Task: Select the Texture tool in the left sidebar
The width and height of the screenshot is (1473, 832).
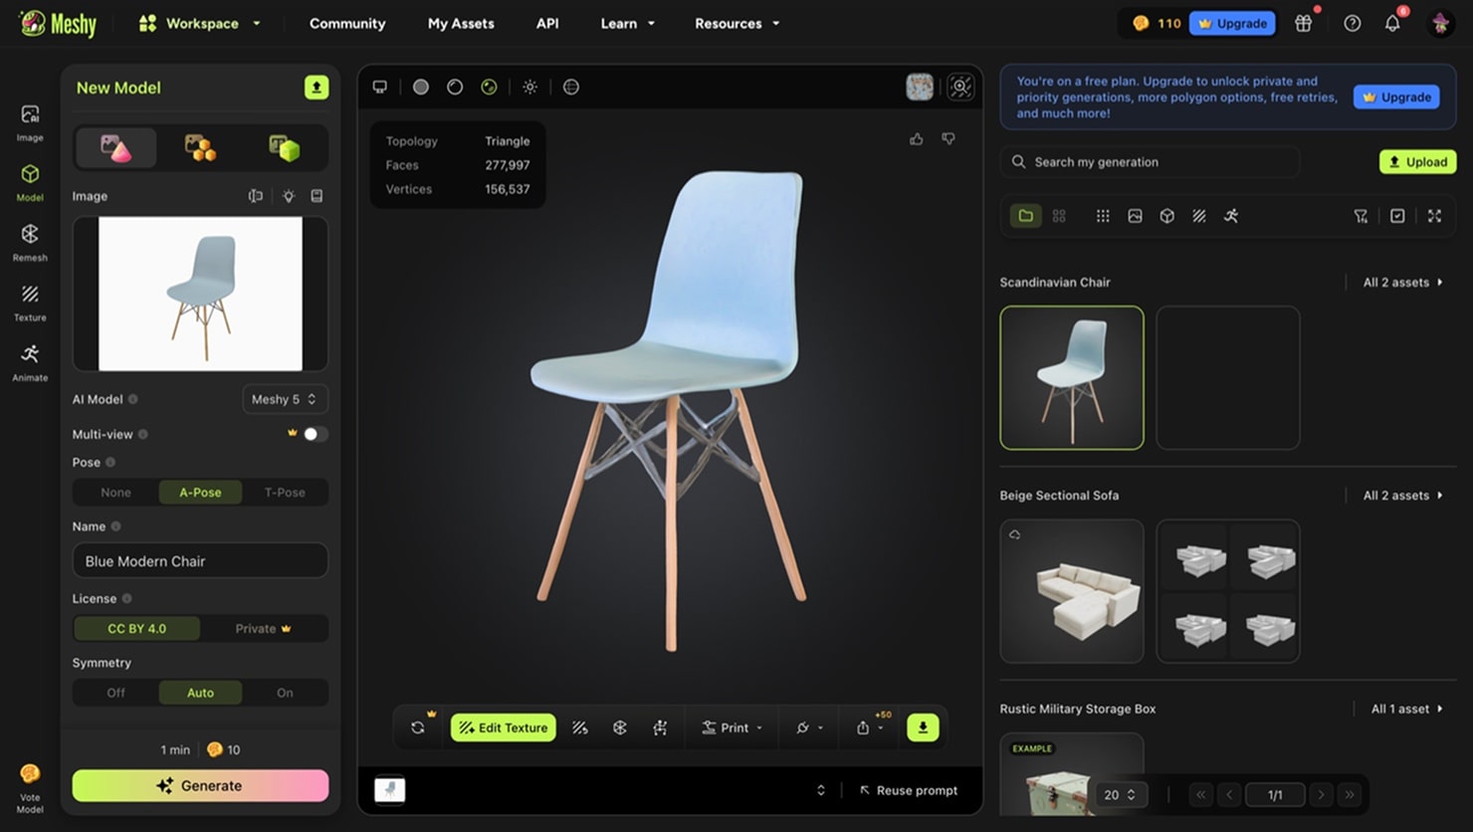Action: tap(29, 302)
